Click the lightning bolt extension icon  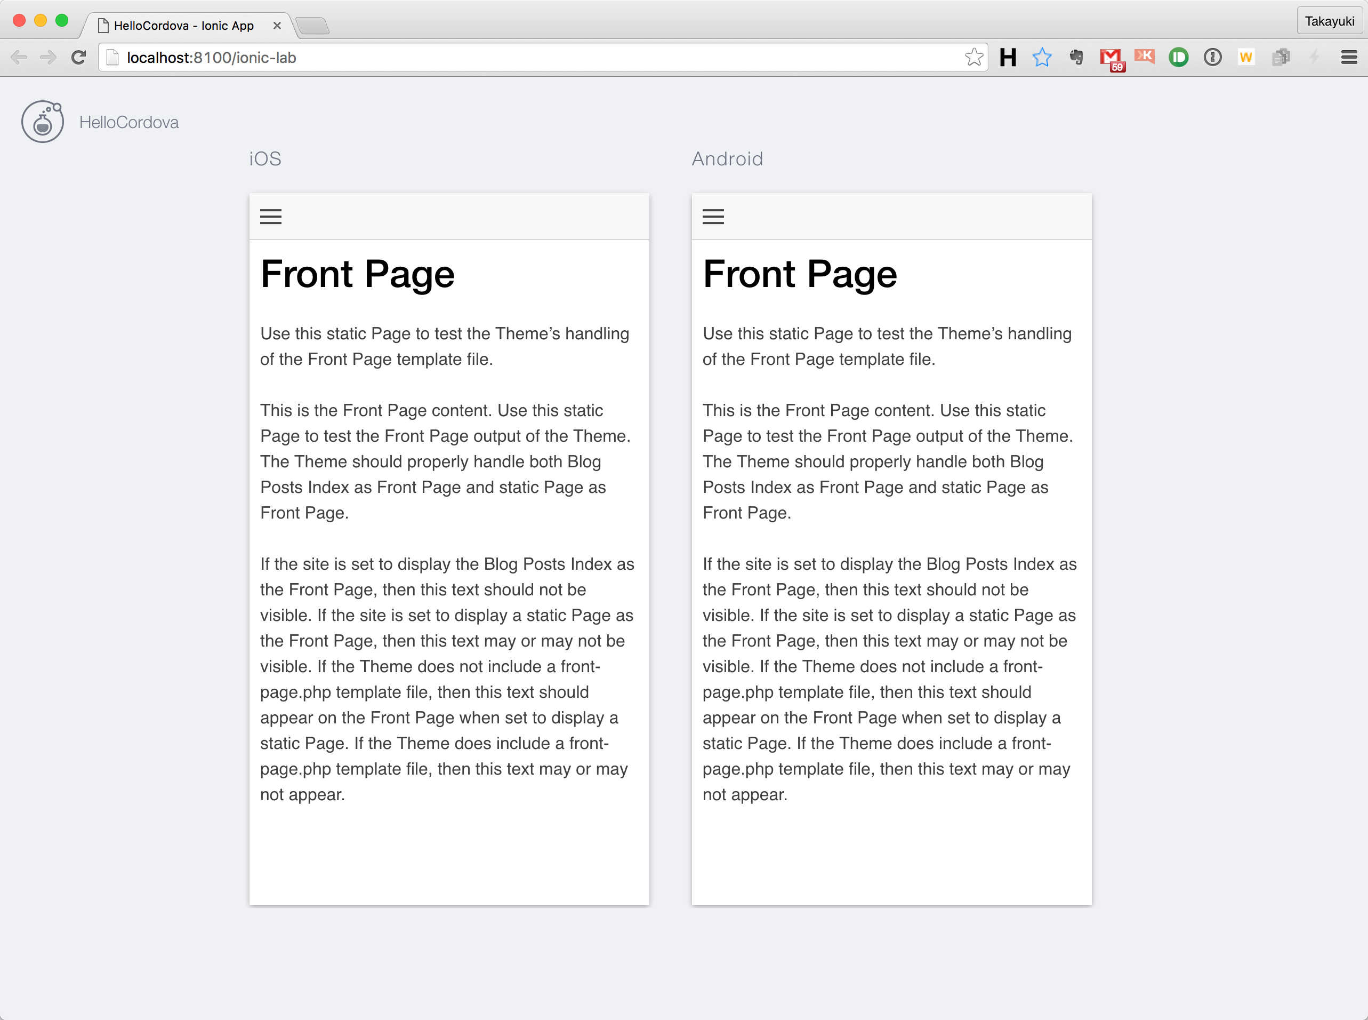[x=1314, y=58]
